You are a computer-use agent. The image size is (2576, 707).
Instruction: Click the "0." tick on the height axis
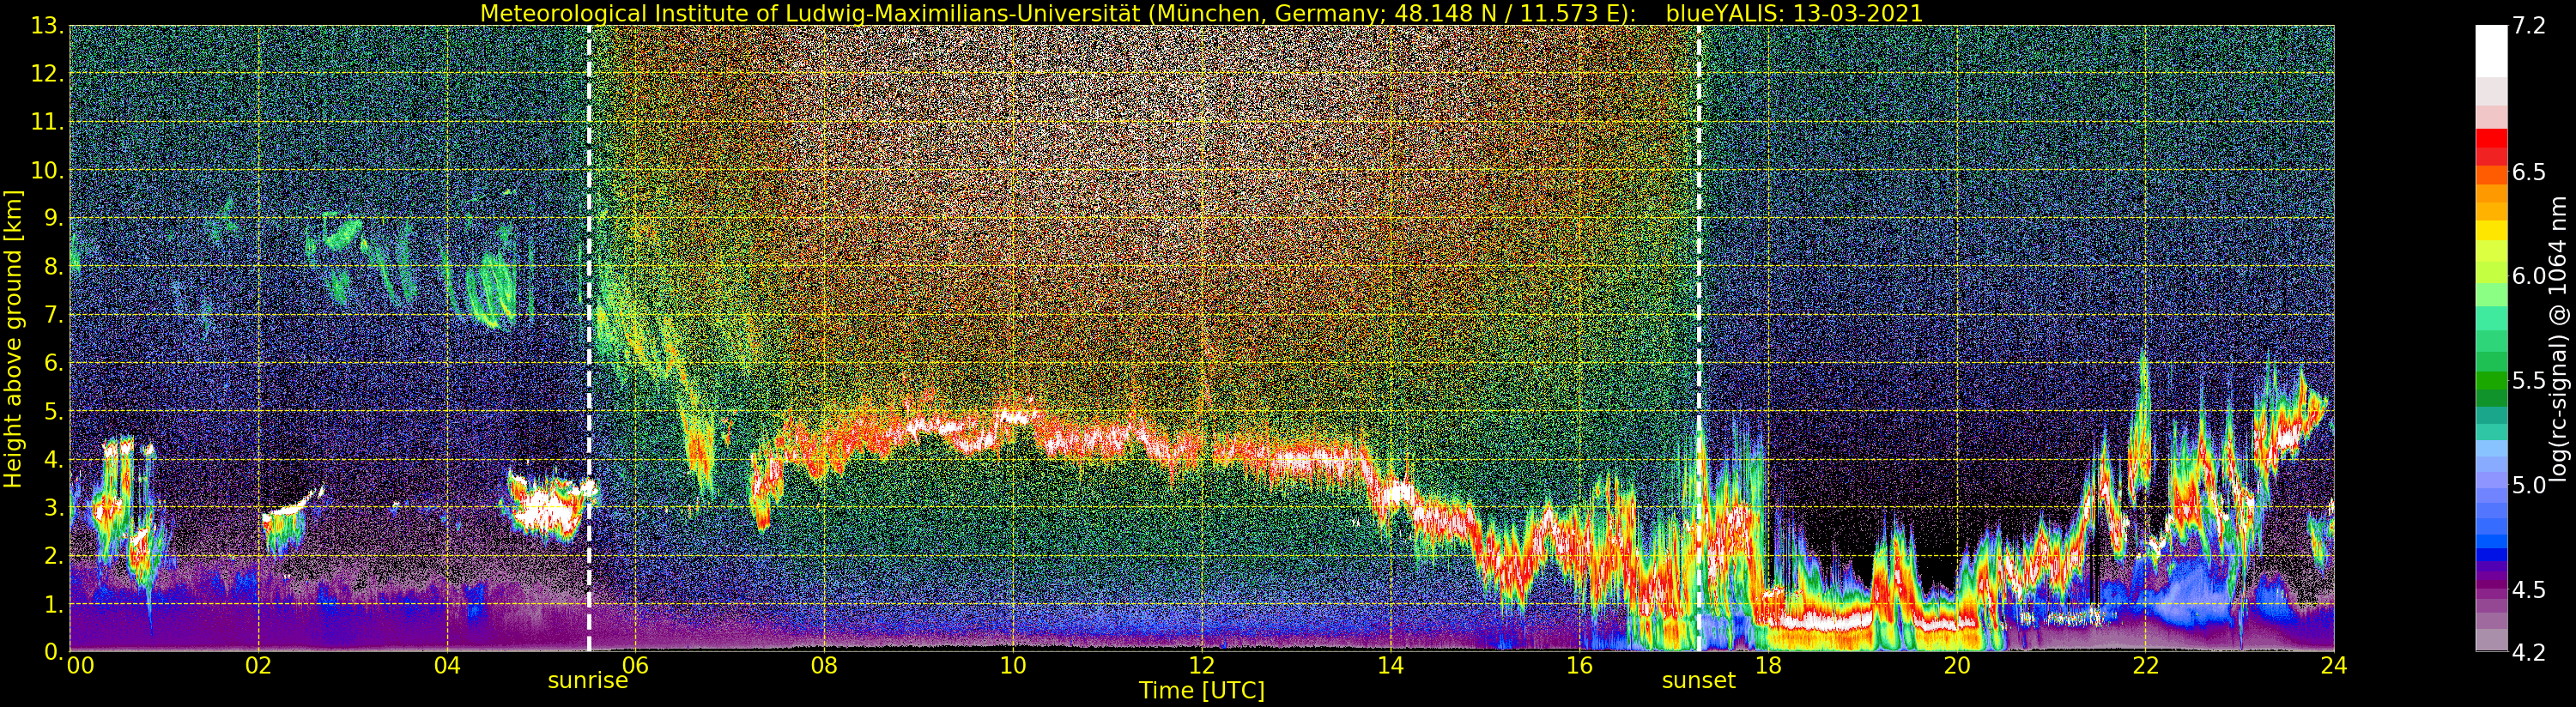coord(54,652)
